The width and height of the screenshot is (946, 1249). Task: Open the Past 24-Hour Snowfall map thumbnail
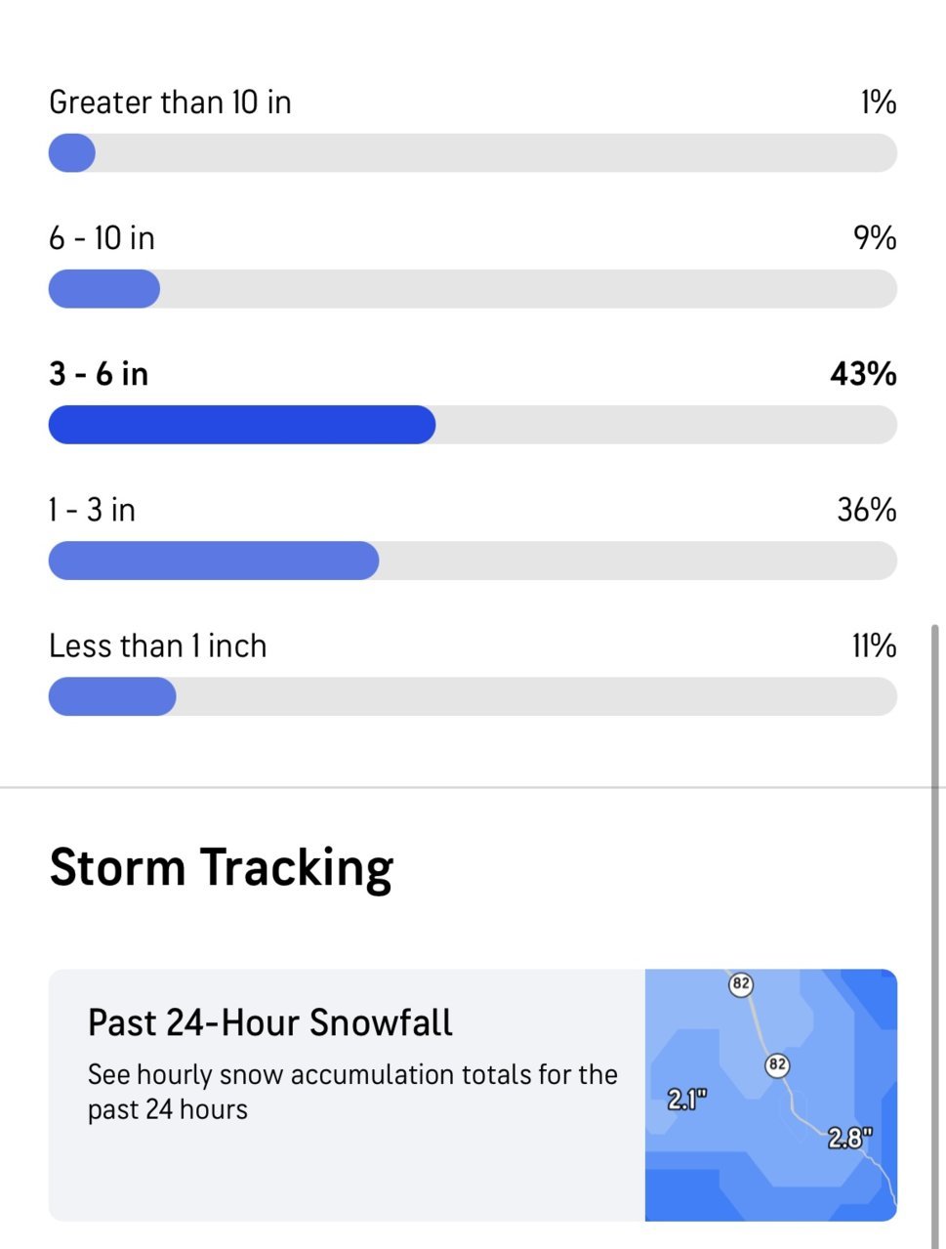[771, 1095]
